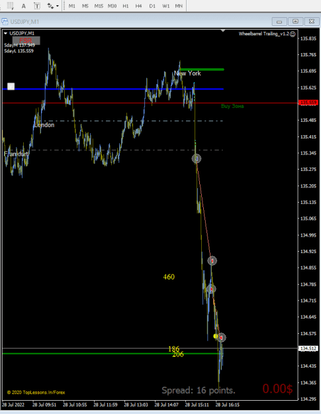This screenshot has width=321, height=414.
Task: Click the yellow 460 points label
Action: [x=169, y=277]
